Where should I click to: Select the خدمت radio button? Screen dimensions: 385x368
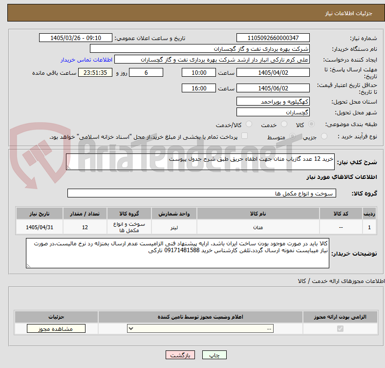pos(284,124)
